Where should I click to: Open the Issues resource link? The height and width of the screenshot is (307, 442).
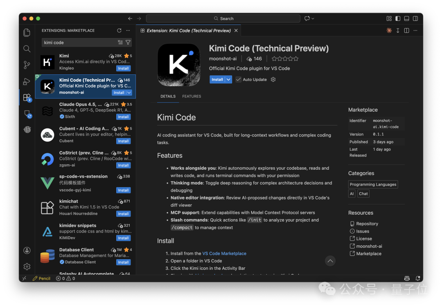363,231
